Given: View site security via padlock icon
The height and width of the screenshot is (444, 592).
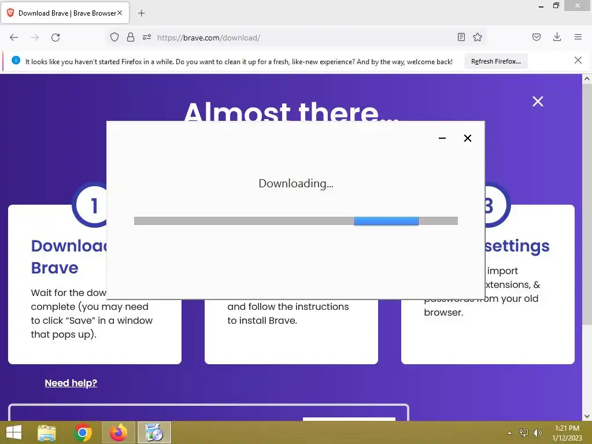Looking at the screenshot, I should pos(131,37).
